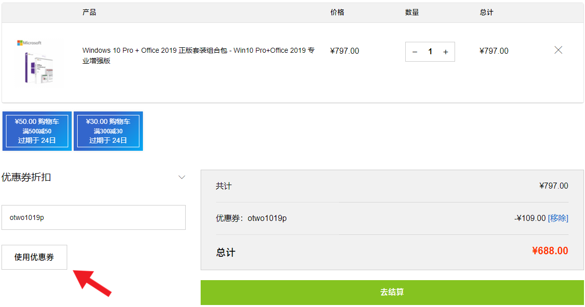Click the quantity value field
The image size is (585, 307).
430,52
